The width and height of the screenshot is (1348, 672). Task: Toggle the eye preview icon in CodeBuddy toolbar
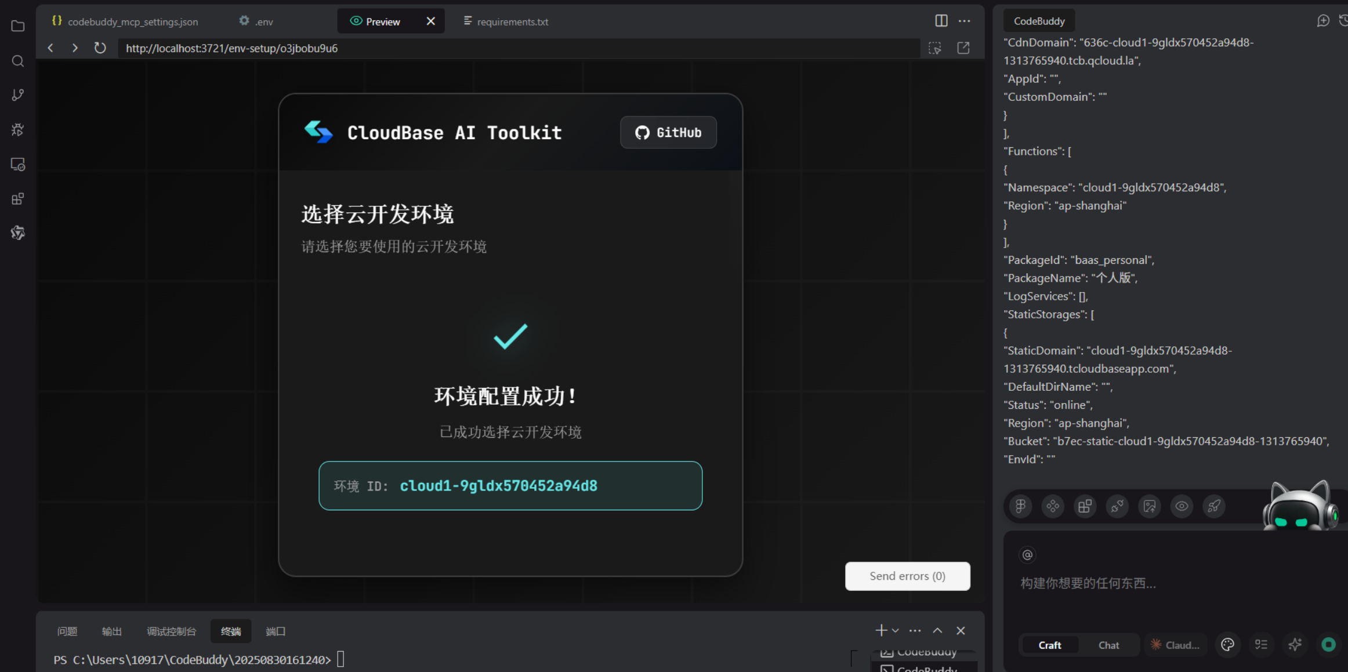coord(1182,506)
